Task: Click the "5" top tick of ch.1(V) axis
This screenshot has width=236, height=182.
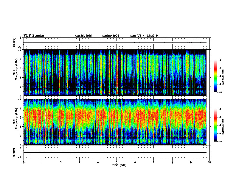Action: 21,38
